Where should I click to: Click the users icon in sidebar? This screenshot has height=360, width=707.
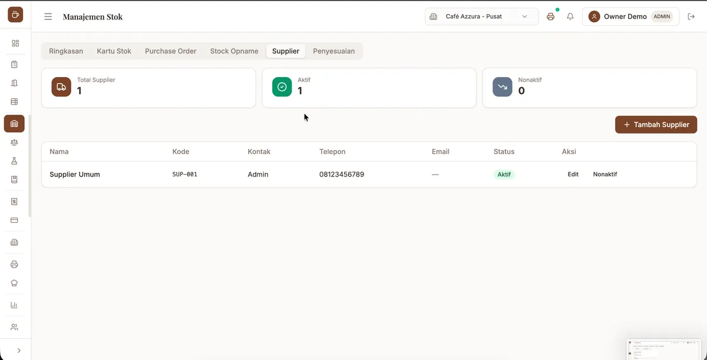[15, 326]
